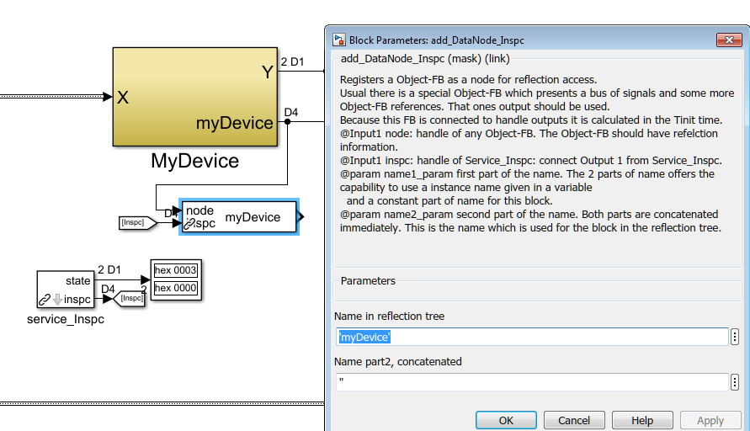
Task: Open Help for add_DataNode_Inspc block
Action: 642,420
